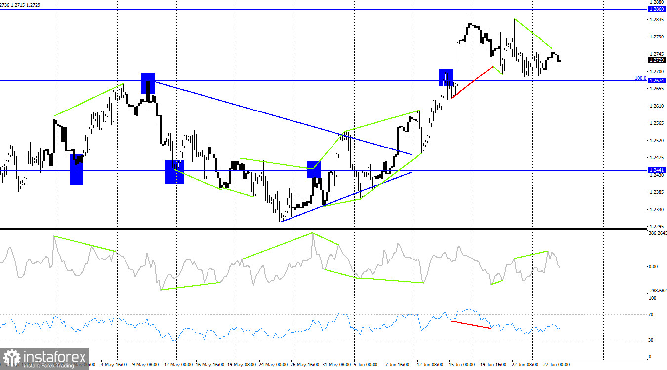
Task: Click the RSI scale value 100
Action: (x=653, y=298)
